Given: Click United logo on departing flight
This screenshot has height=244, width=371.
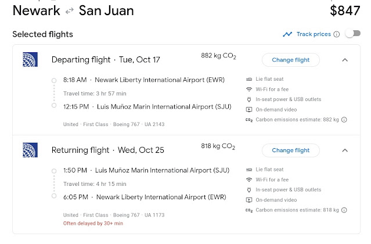Looking at the screenshot, I should tap(30, 60).
